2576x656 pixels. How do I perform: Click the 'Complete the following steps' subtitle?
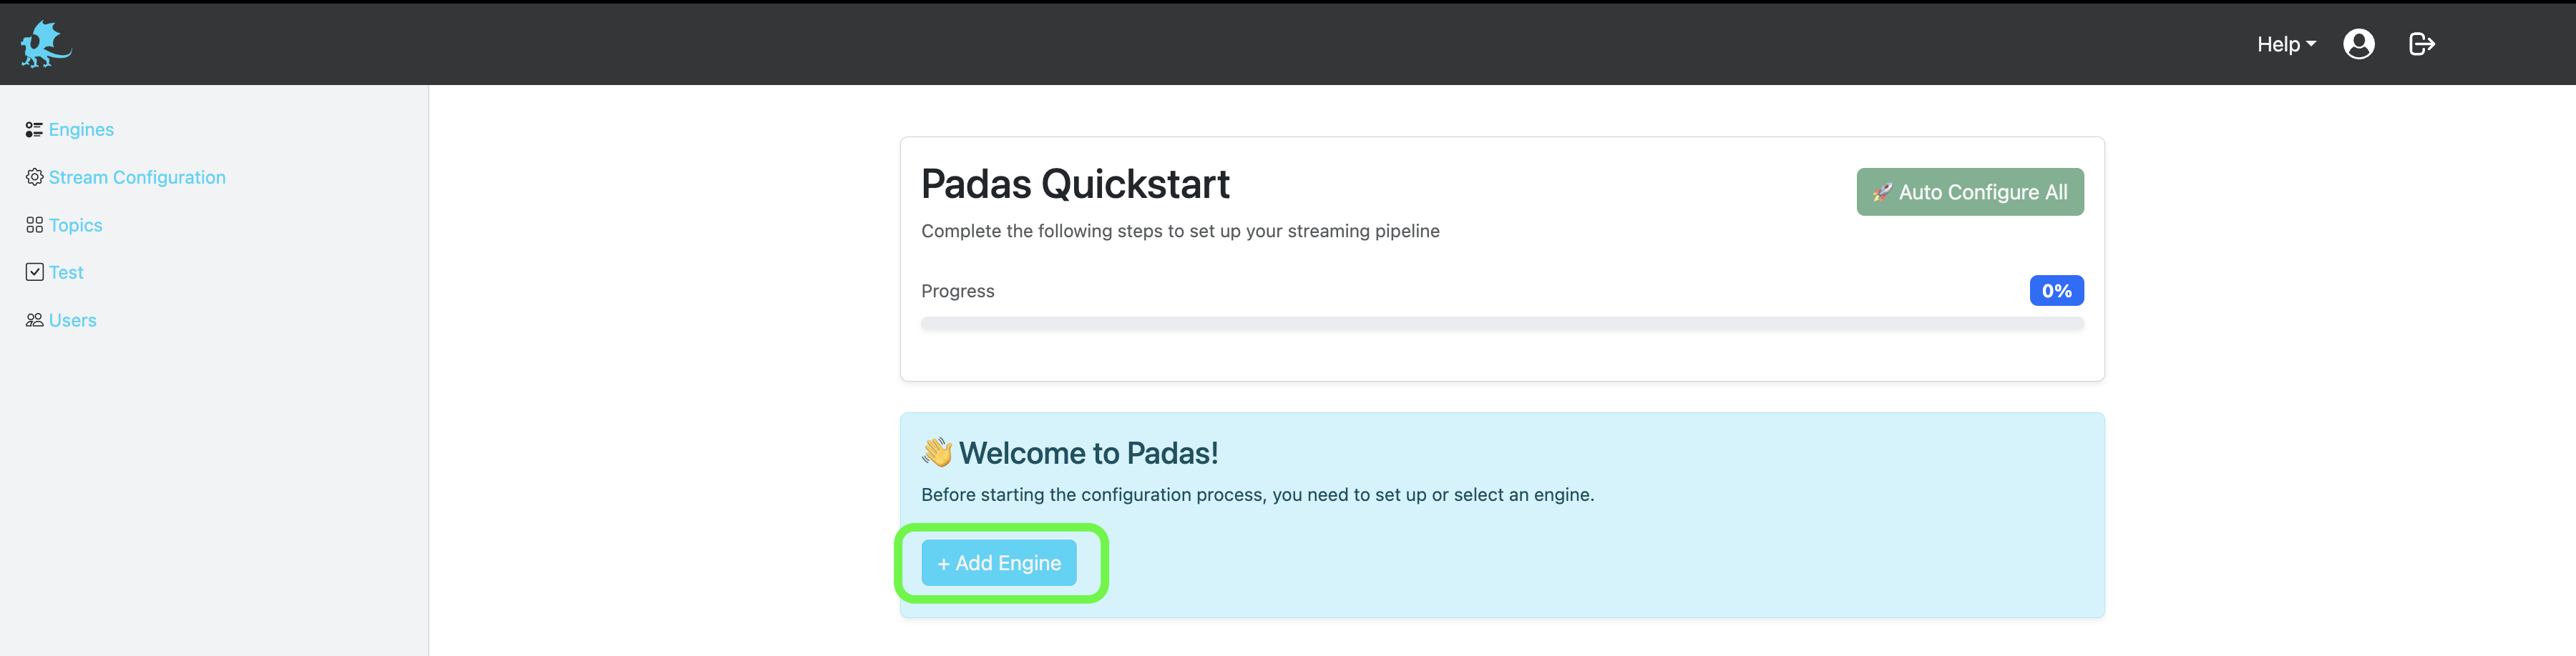pos(1180,231)
